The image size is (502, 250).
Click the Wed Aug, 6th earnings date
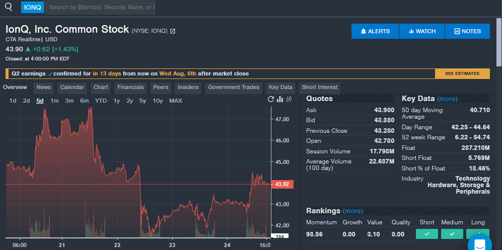178,73
